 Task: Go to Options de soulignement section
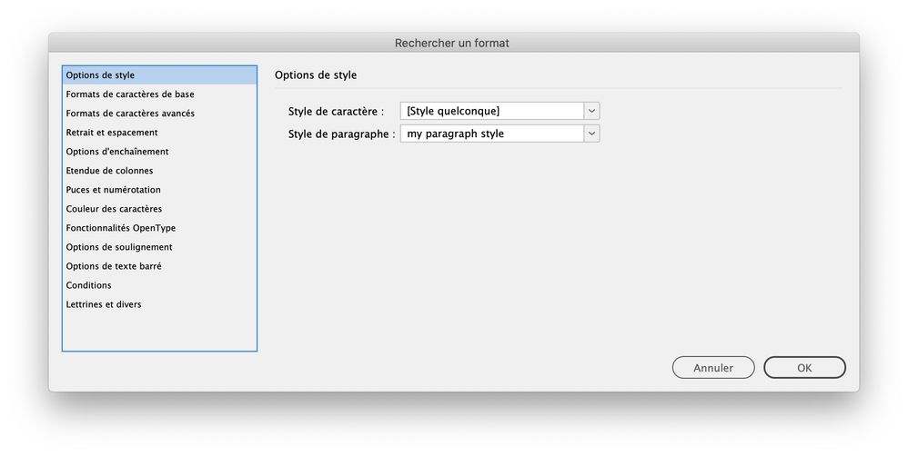(119, 246)
